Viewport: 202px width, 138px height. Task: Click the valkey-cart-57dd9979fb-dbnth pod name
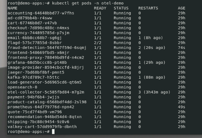(x=42, y=127)
